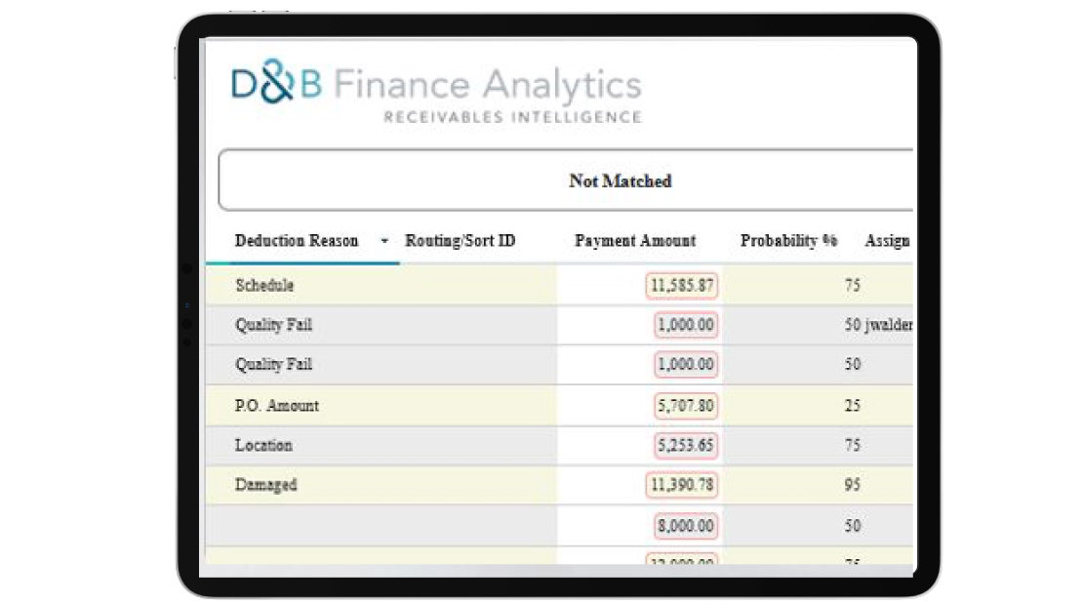
Task: Select the 5,253.65 payment amount field
Action: point(686,445)
